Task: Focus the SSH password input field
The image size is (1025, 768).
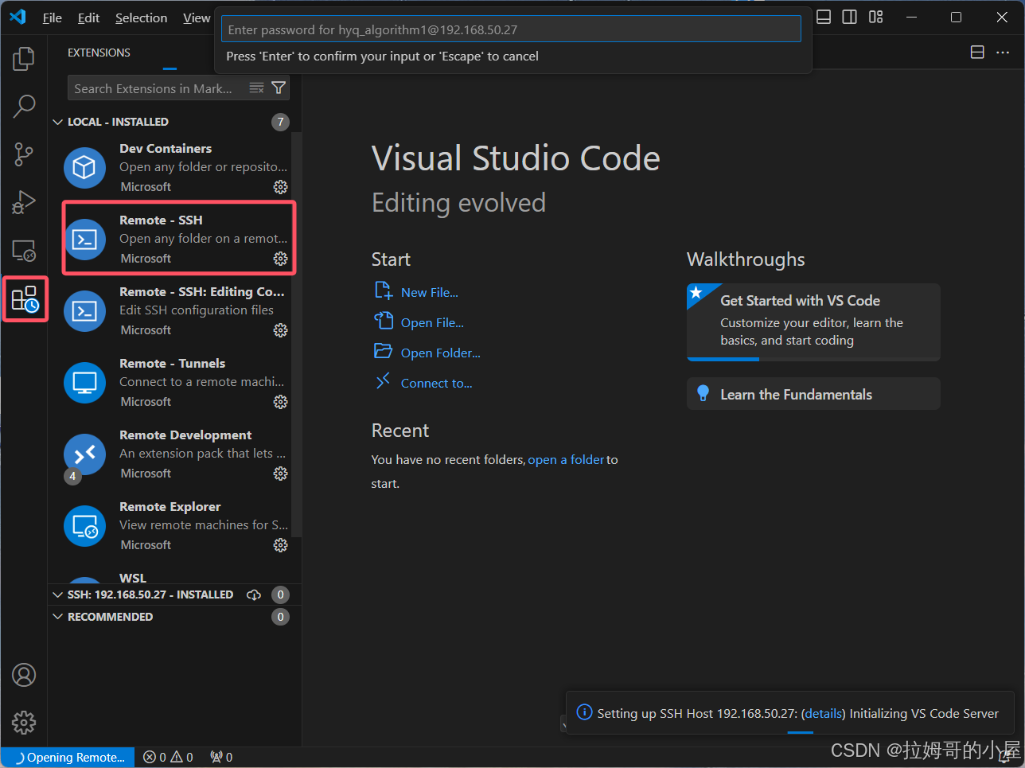Action: (511, 29)
